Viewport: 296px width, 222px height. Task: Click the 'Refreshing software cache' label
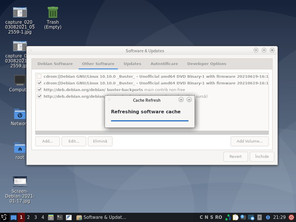click(146, 112)
